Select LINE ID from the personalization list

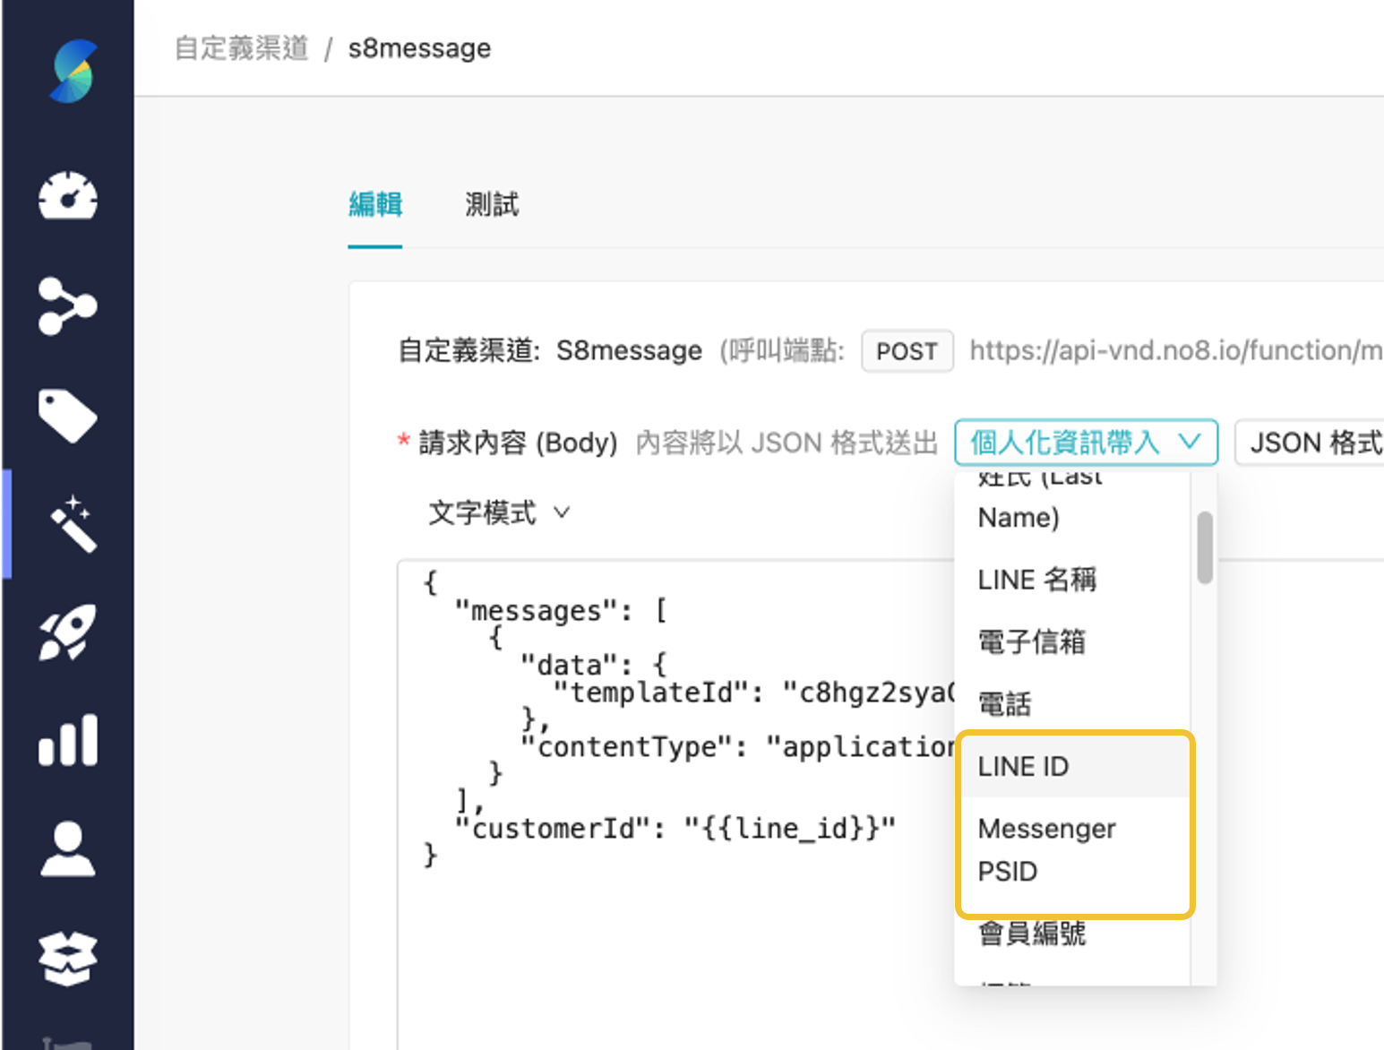point(1023,766)
